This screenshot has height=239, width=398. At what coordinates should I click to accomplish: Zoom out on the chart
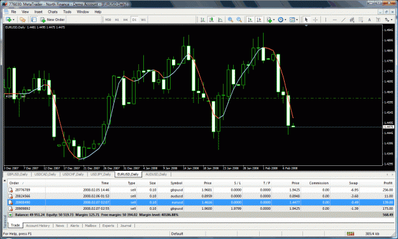point(239,20)
